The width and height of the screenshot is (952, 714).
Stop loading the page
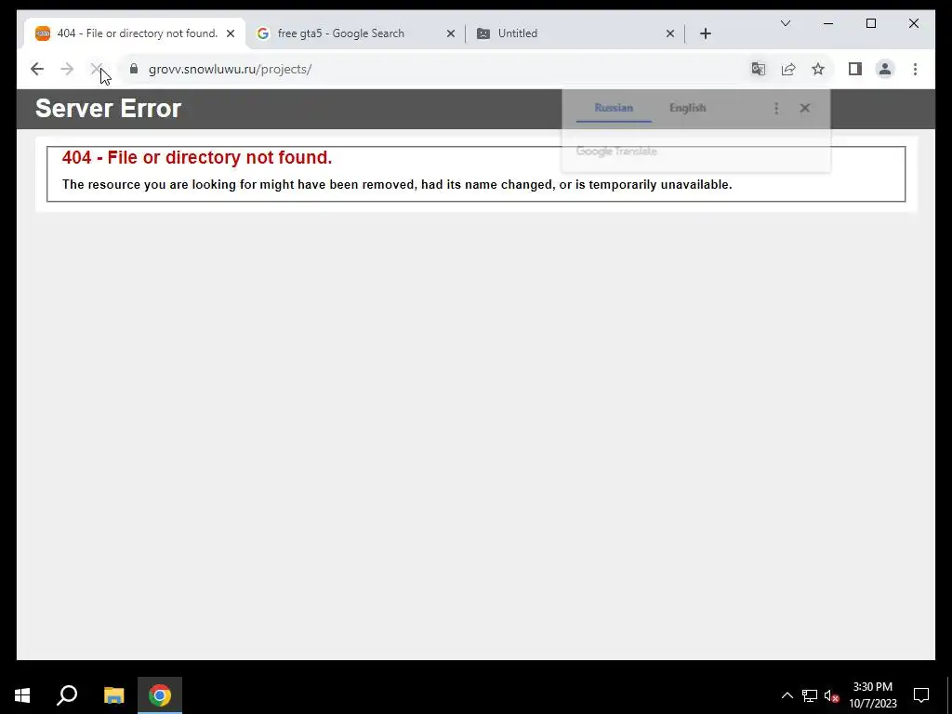tap(96, 69)
